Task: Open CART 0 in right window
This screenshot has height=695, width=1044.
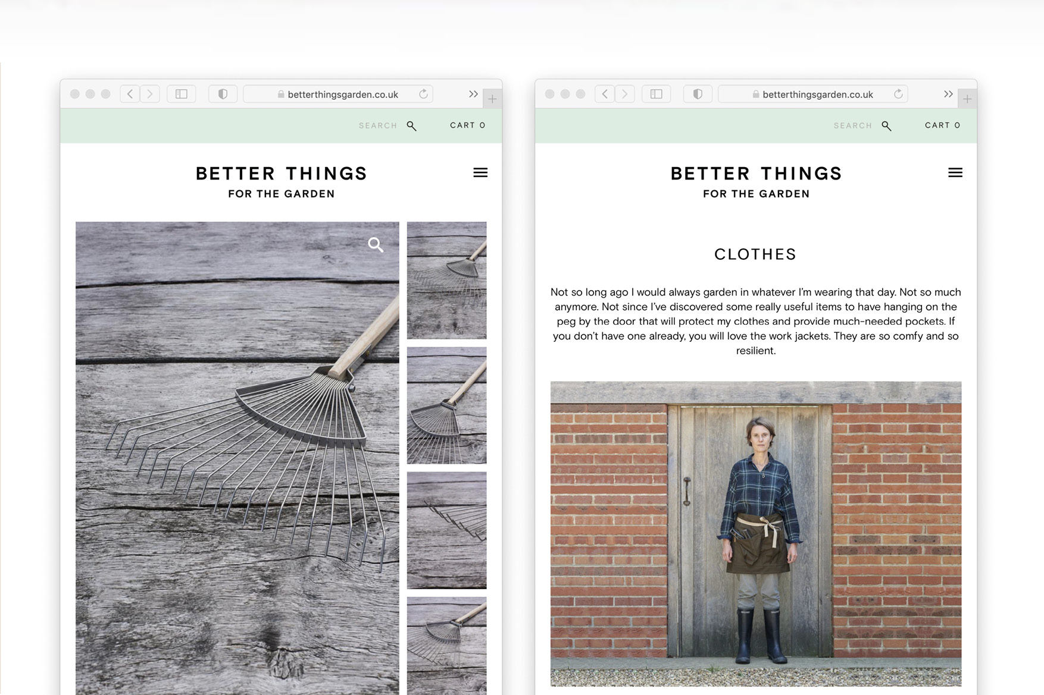Action: pyautogui.click(x=943, y=125)
